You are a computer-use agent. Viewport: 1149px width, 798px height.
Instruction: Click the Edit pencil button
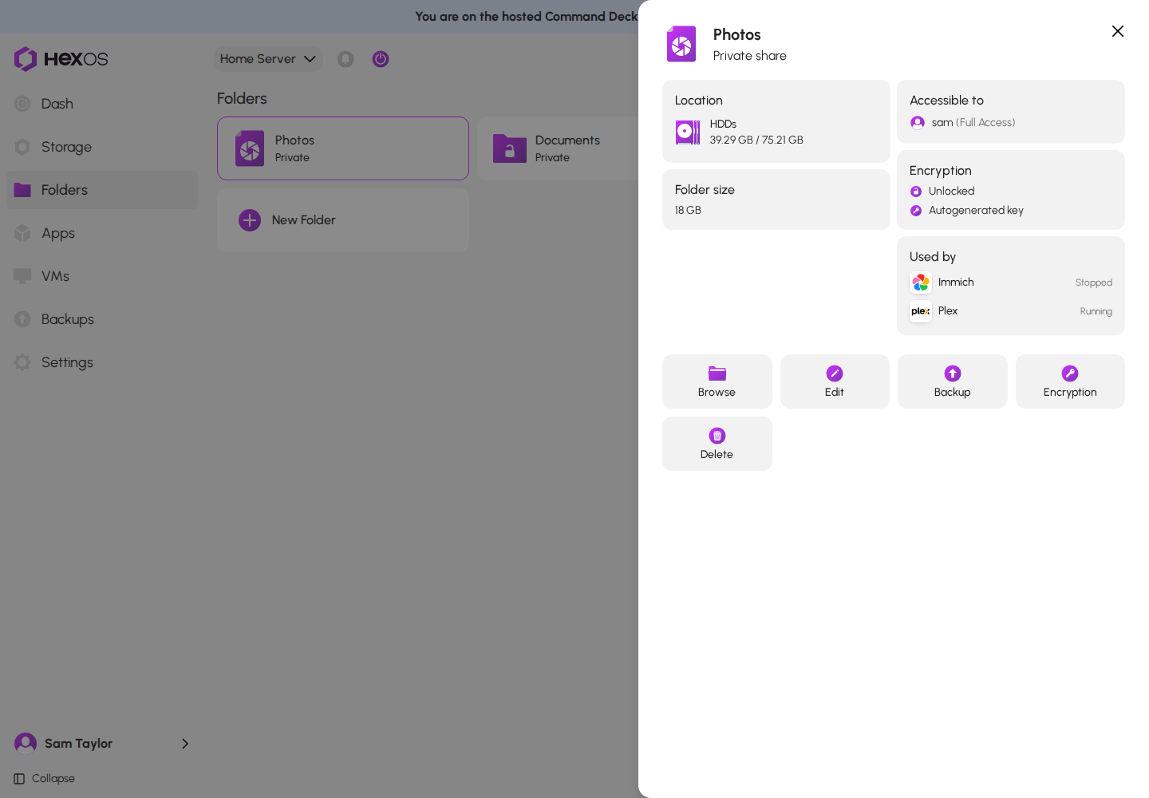pyautogui.click(x=835, y=381)
